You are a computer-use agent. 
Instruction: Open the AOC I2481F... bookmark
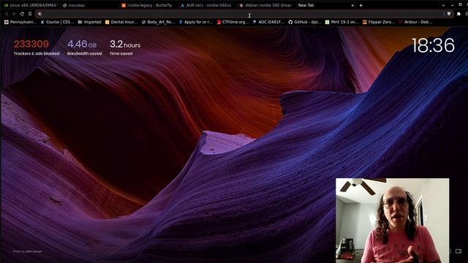tap(268, 22)
